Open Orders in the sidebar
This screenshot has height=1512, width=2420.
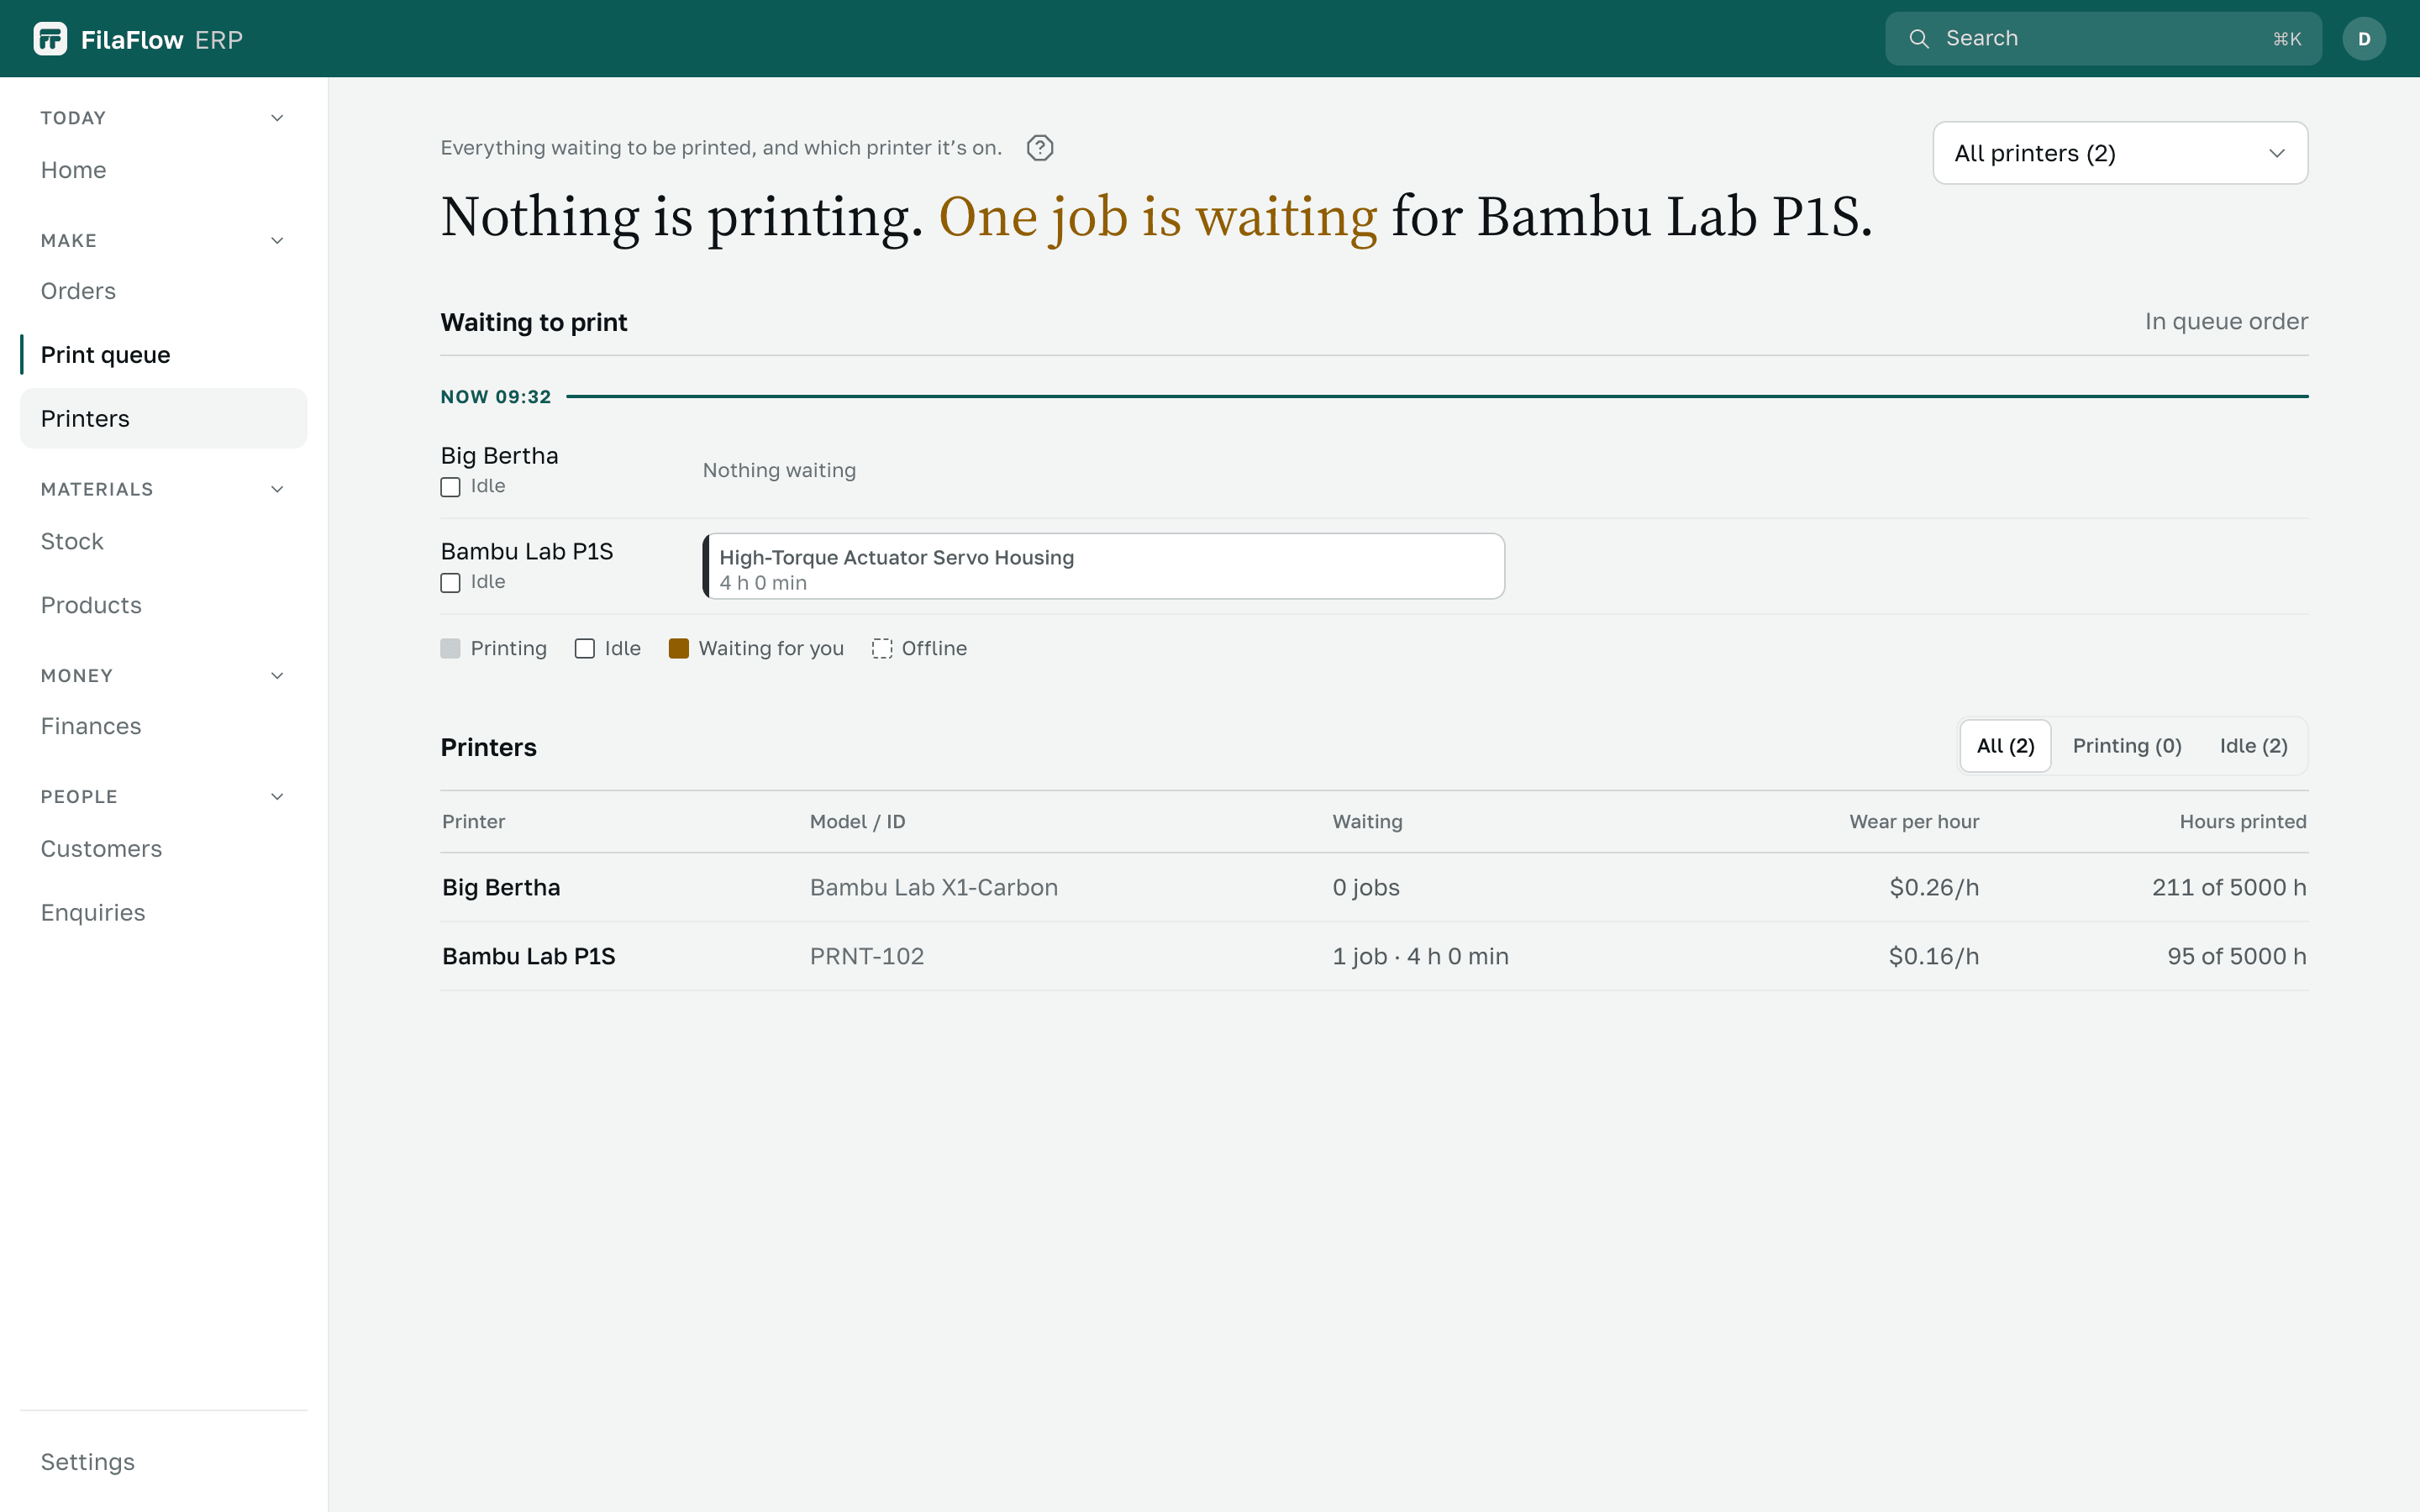tap(164, 291)
